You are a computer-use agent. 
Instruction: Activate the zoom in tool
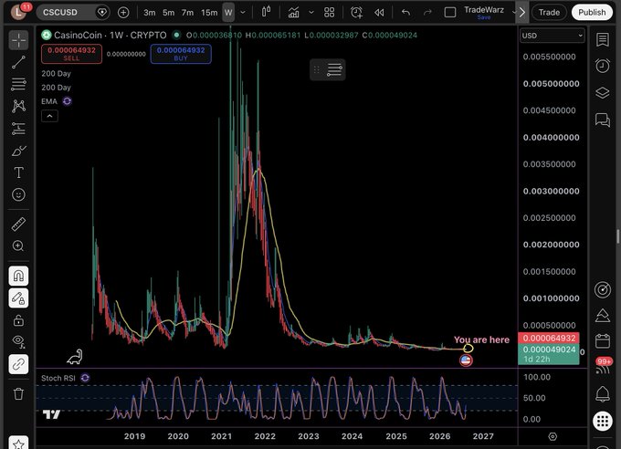pyautogui.click(x=18, y=245)
